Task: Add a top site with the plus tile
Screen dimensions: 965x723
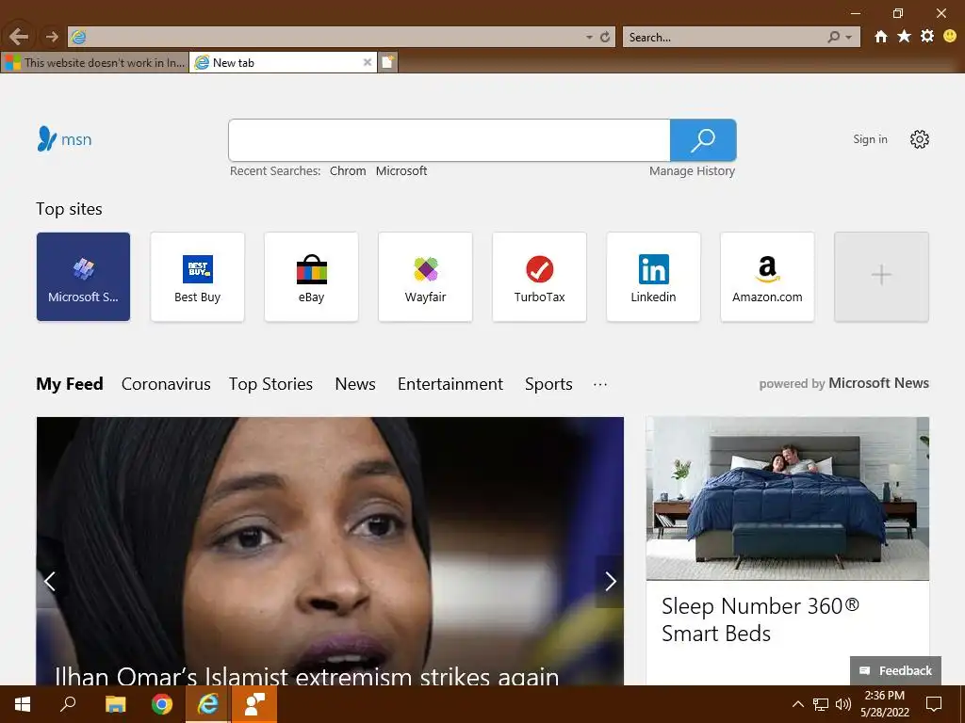Action: pos(881,277)
